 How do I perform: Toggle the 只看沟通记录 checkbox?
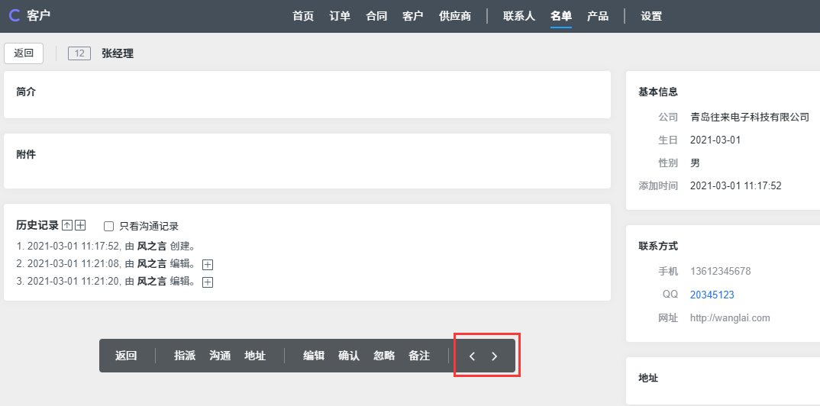tap(108, 226)
